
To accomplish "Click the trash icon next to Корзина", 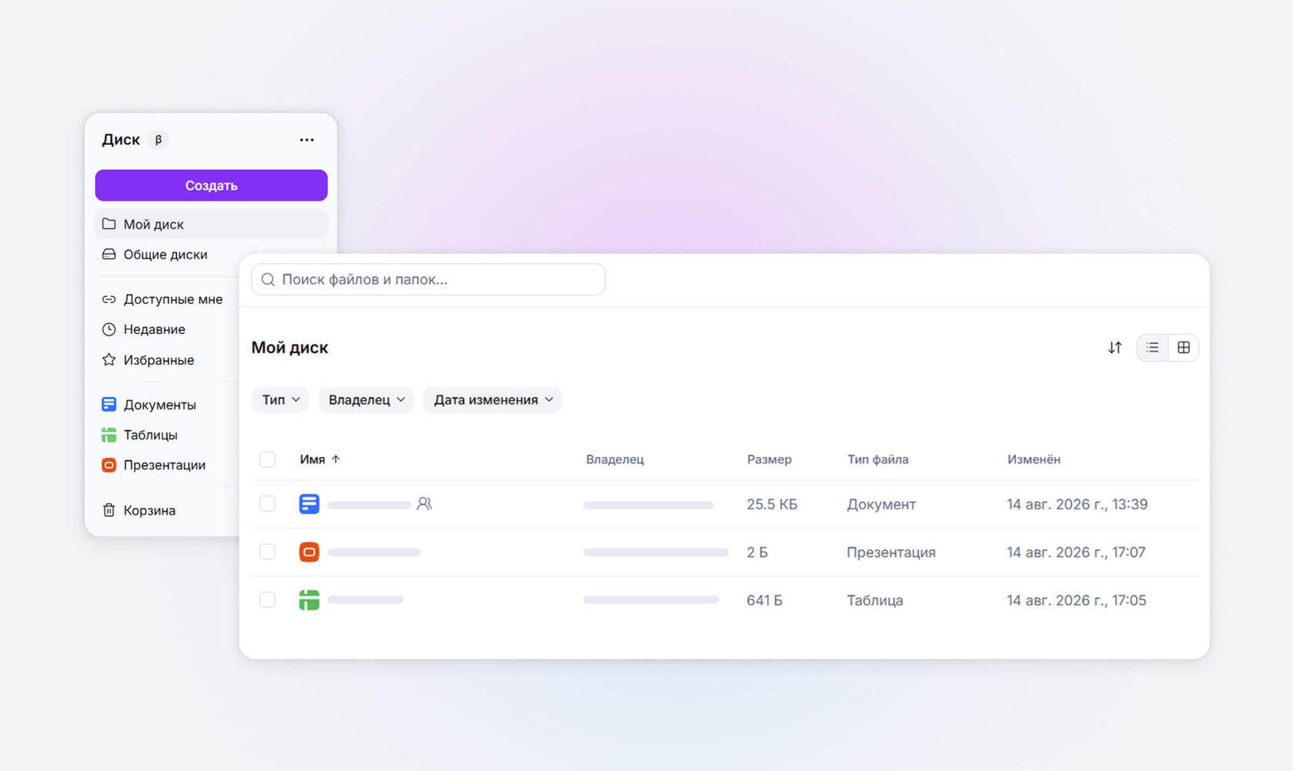I will (109, 510).
